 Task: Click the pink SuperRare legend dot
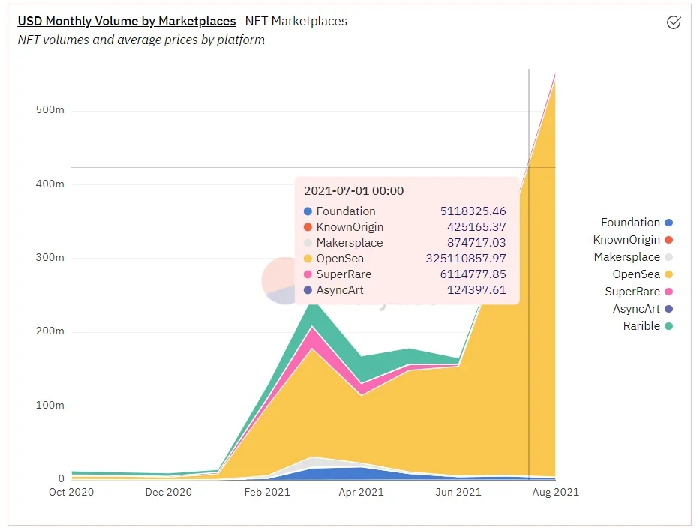(668, 292)
